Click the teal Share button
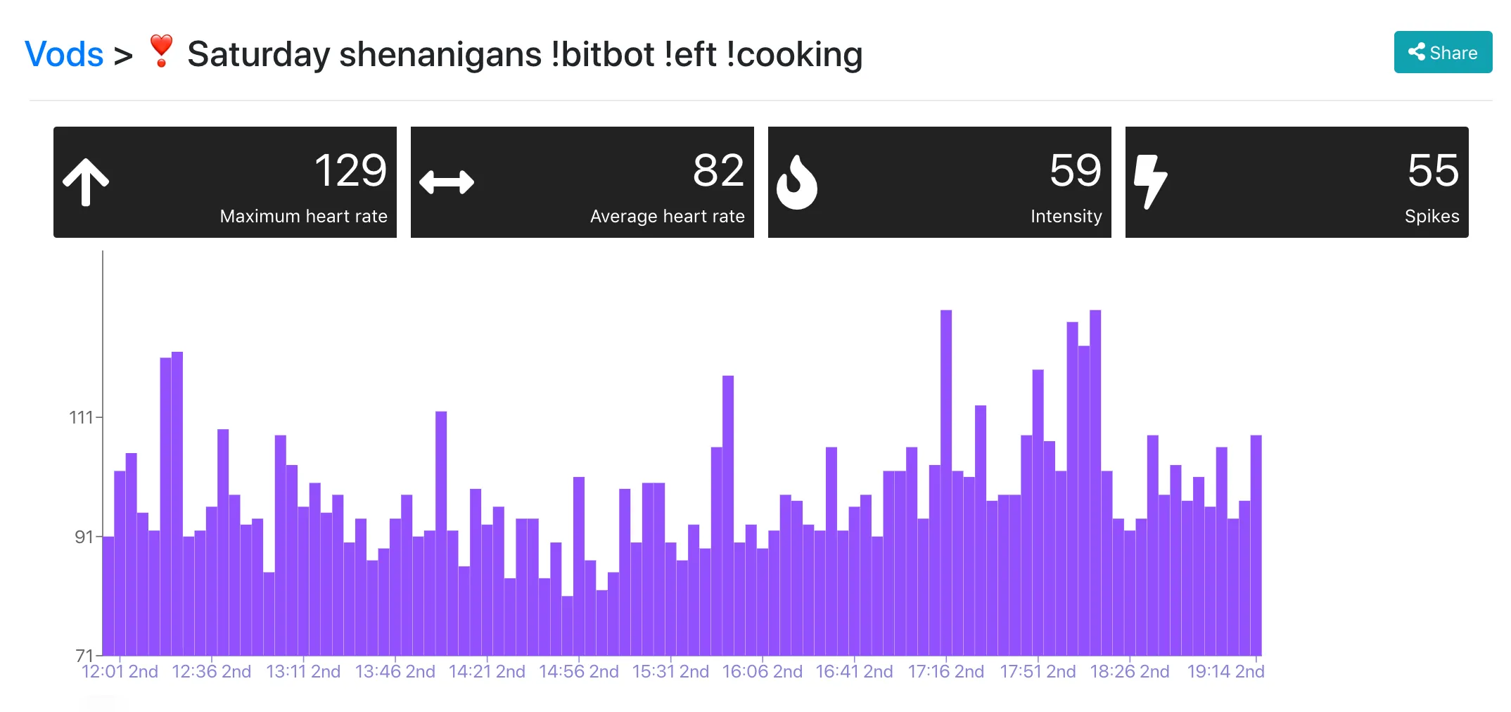Viewport: 1511px width, 712px height. [1443, 52]
